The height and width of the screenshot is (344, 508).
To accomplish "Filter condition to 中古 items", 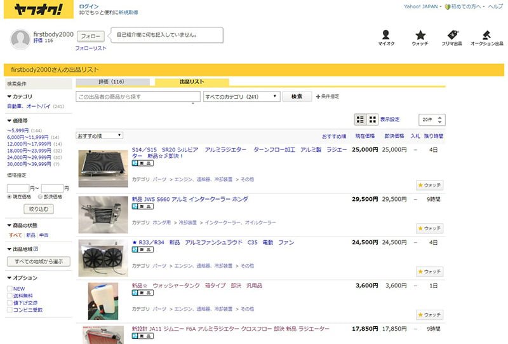I will pos(44,235).
